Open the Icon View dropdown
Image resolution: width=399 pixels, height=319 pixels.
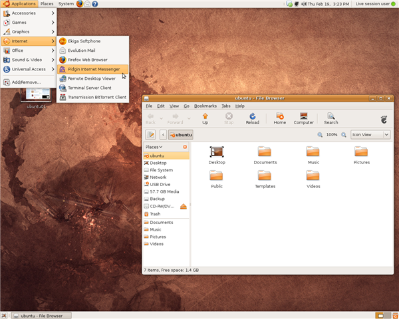pos(370,134)
